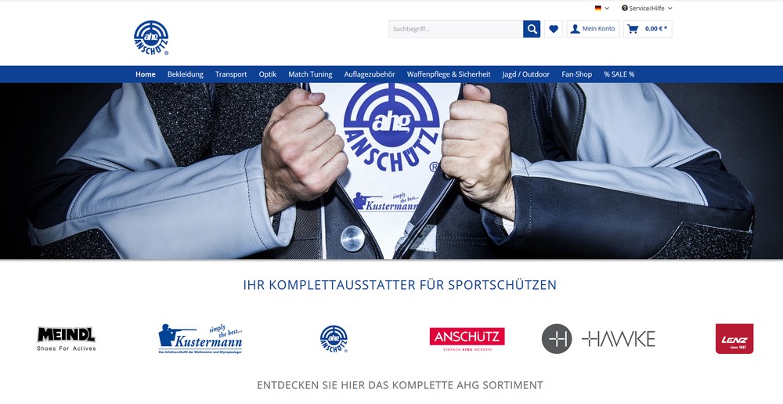The width and height of the screenshot is (783, 404).
Task: Go to the % SALE % category
Action: coord(619,74)
